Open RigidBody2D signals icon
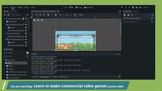This screenshot has width=162, height=91. point(21,25)
